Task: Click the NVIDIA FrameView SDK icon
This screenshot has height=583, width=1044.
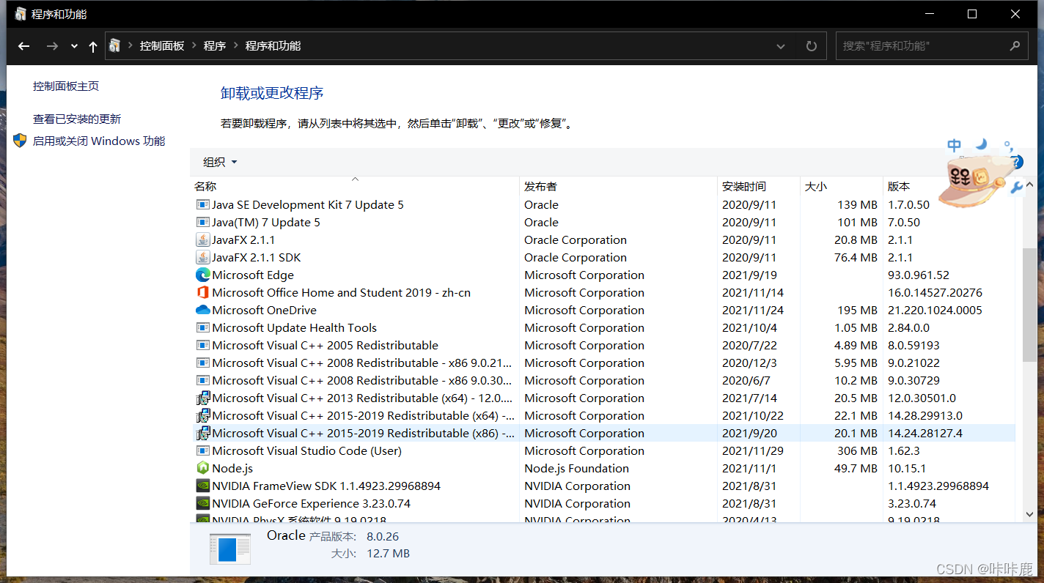Action: pyautogui.click(x=203, y=486)
